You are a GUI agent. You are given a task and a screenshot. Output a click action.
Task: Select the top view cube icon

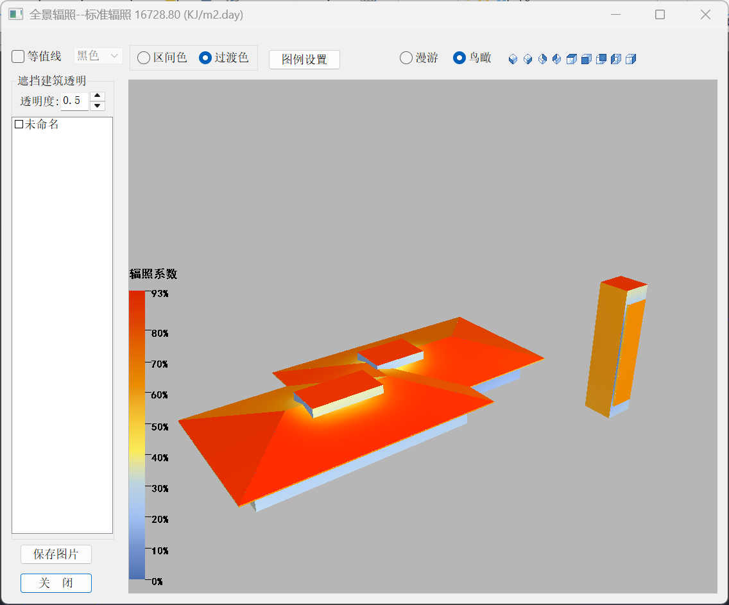[572, 59]
